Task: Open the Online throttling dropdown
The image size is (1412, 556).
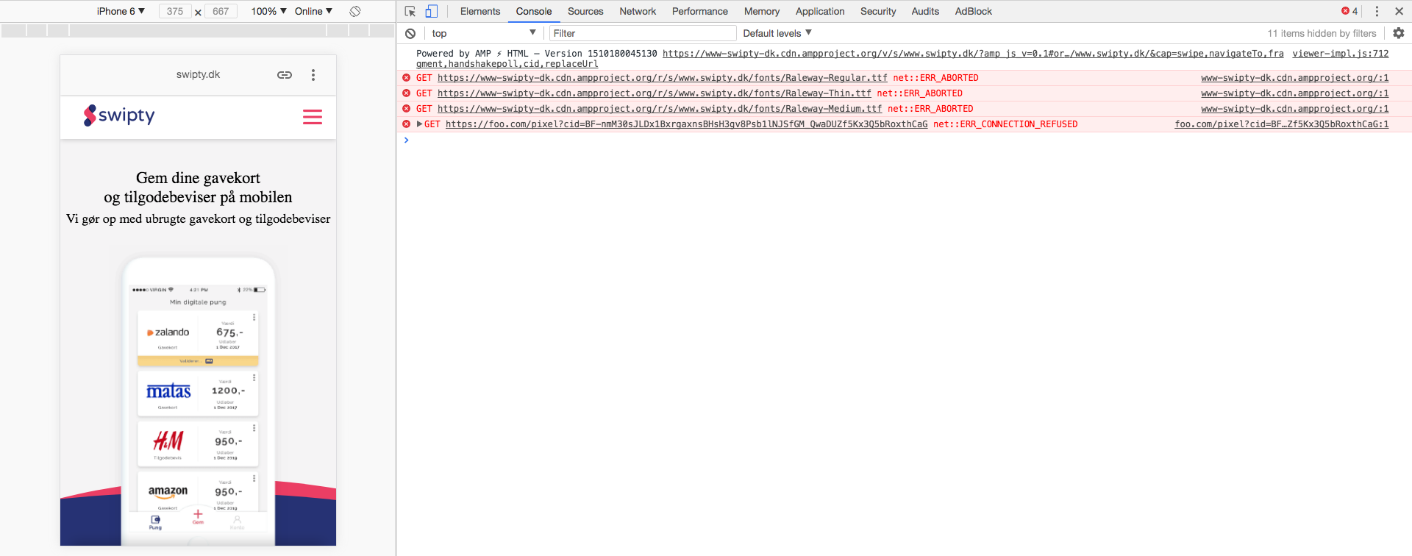Action: coord(313,11)
